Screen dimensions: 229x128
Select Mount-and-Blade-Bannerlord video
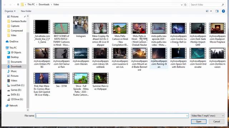tap(139, 59)
